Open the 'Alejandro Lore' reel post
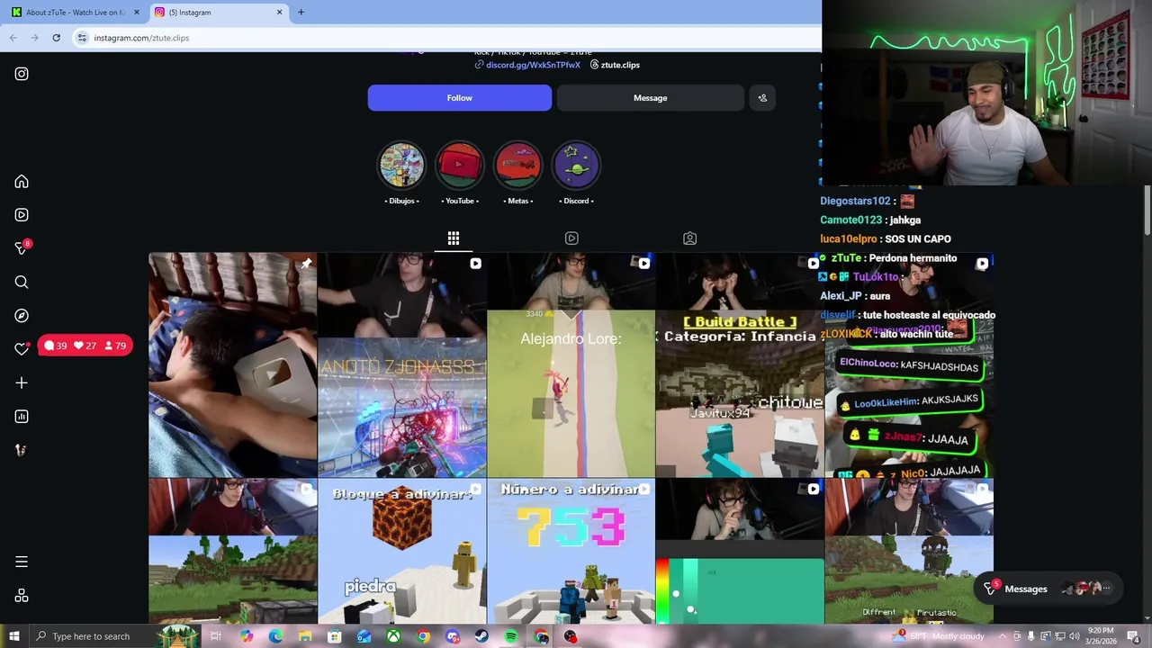Screen dimensions: 1152x648 pyautogui.click(x=571, y=364)
